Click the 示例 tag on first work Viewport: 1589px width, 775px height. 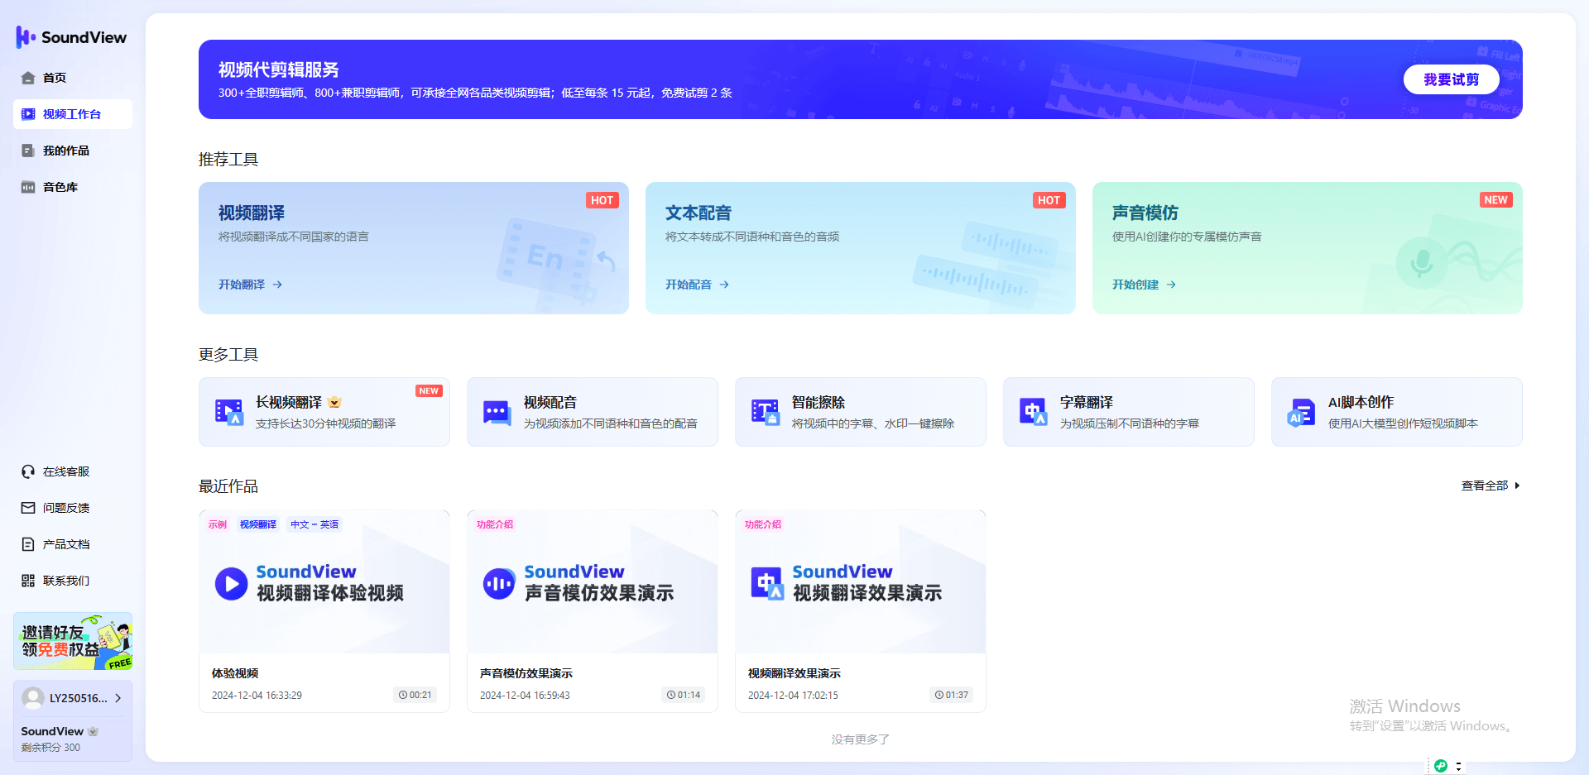(218, 524)
